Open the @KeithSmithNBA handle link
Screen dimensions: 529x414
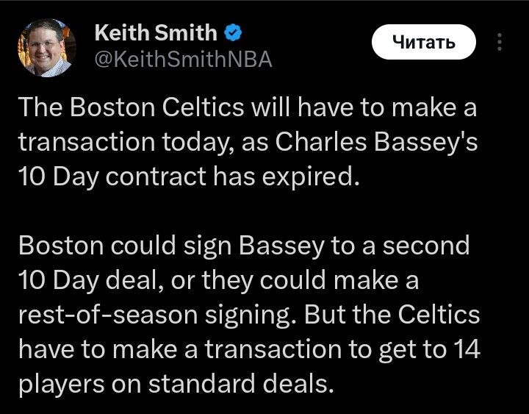click(184, 60)
